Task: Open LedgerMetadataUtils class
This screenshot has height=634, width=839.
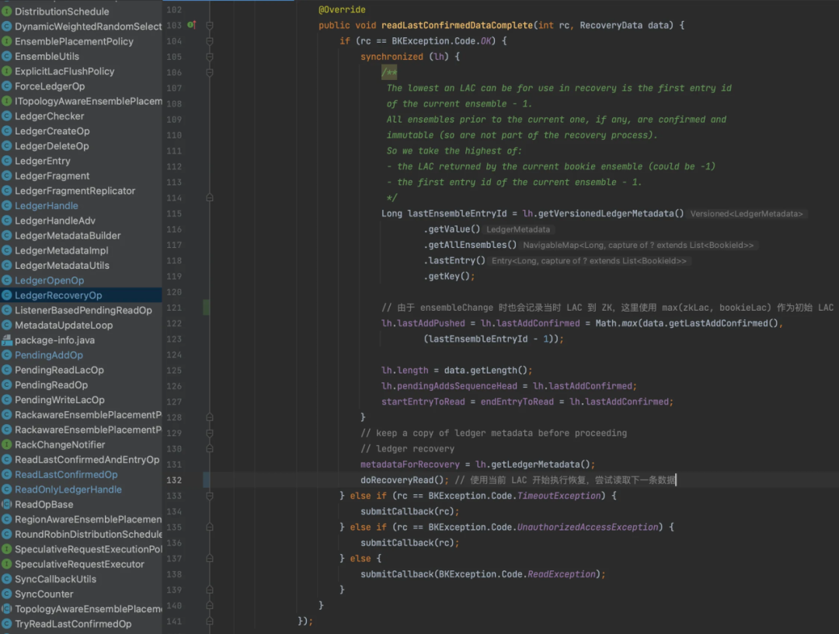Action: point(61,266)
